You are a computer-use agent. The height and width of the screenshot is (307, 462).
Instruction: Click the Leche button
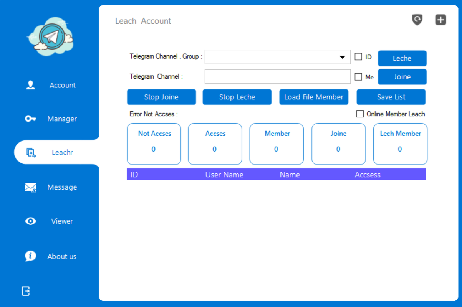coord(402,58)
